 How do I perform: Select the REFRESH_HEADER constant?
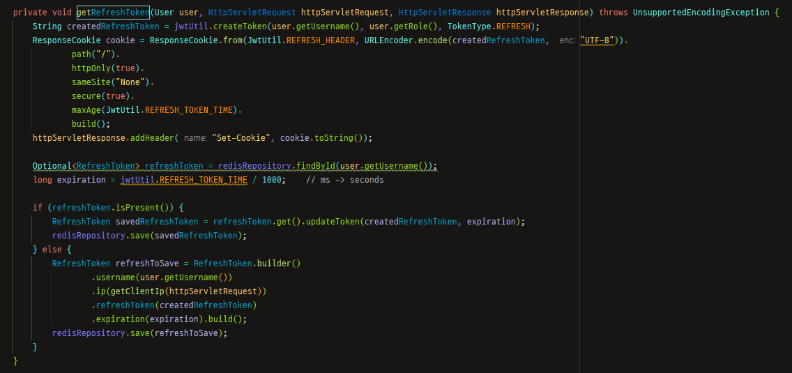click(322, 40)
